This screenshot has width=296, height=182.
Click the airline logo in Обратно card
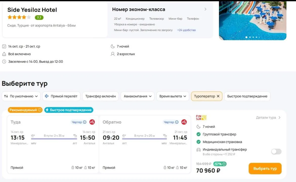pos(184,122)
